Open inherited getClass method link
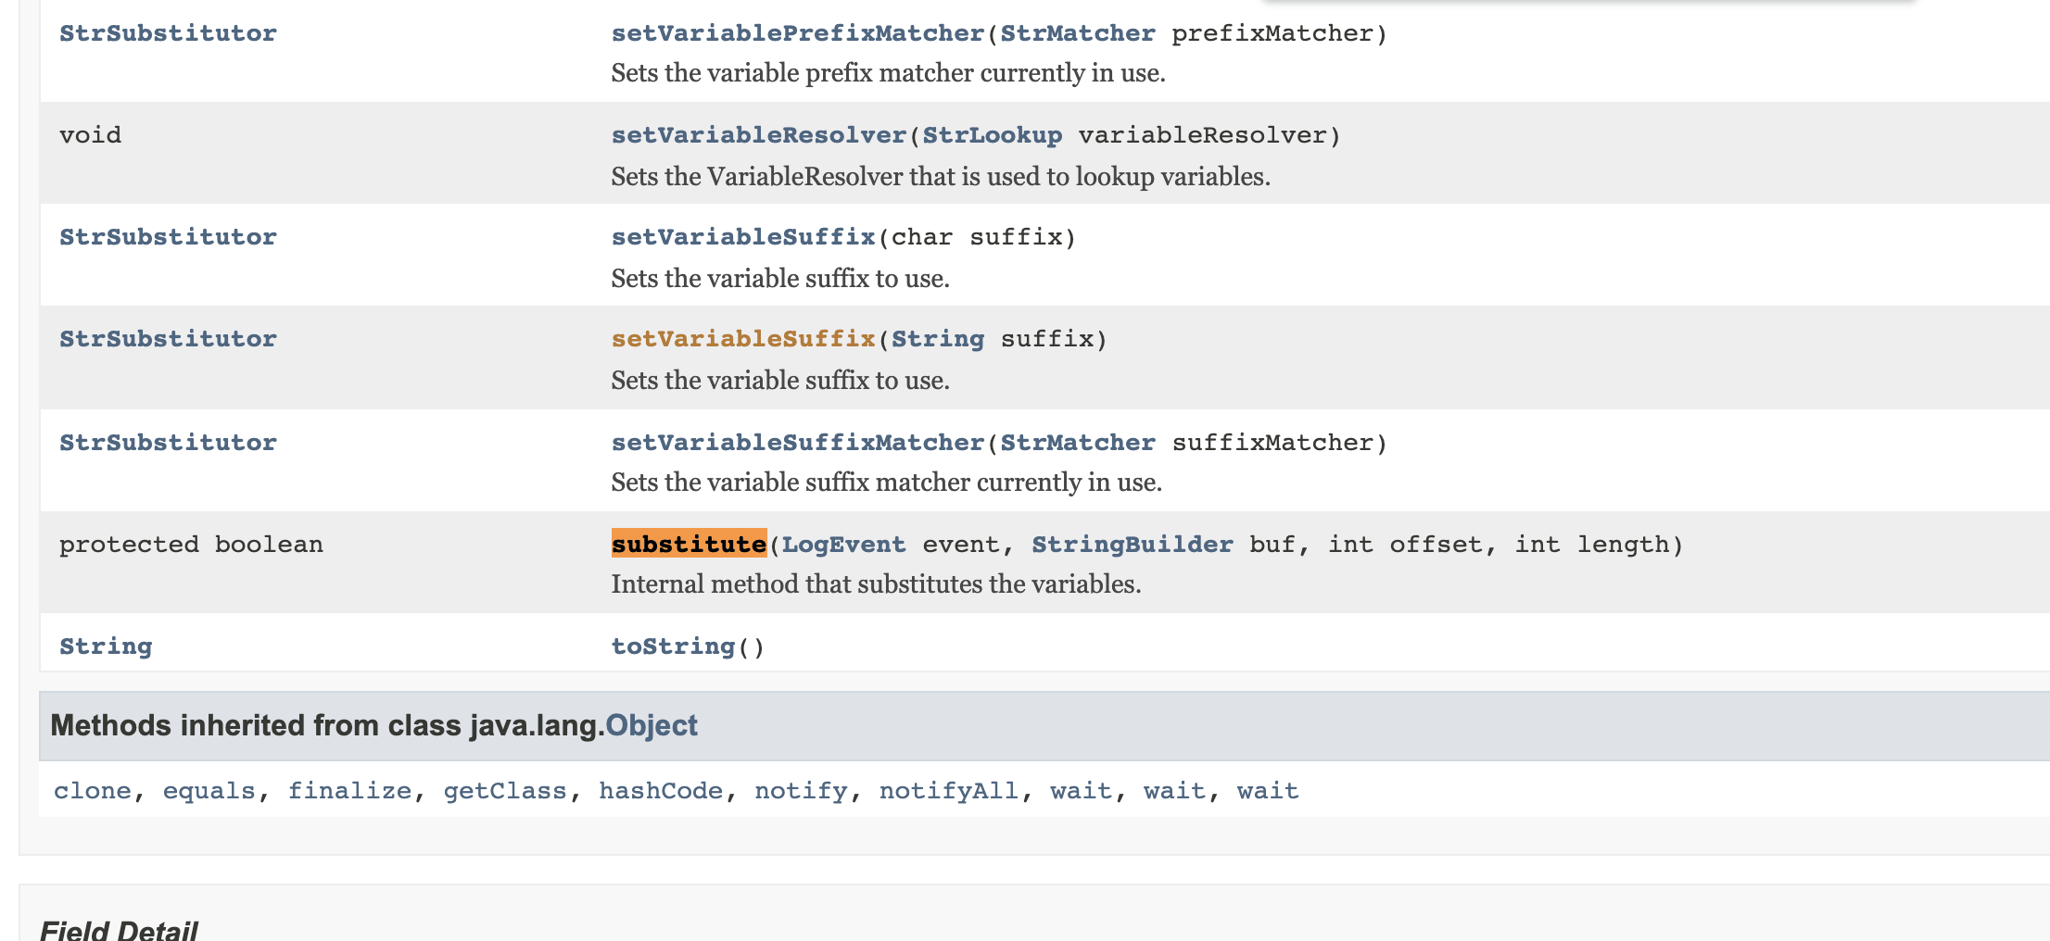This screenshot has height=941, width=2050. [x=505, y=791]
